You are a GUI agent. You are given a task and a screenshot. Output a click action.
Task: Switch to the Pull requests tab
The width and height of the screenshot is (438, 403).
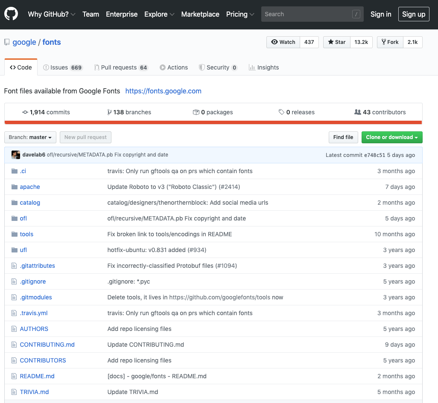coord(121,67)
